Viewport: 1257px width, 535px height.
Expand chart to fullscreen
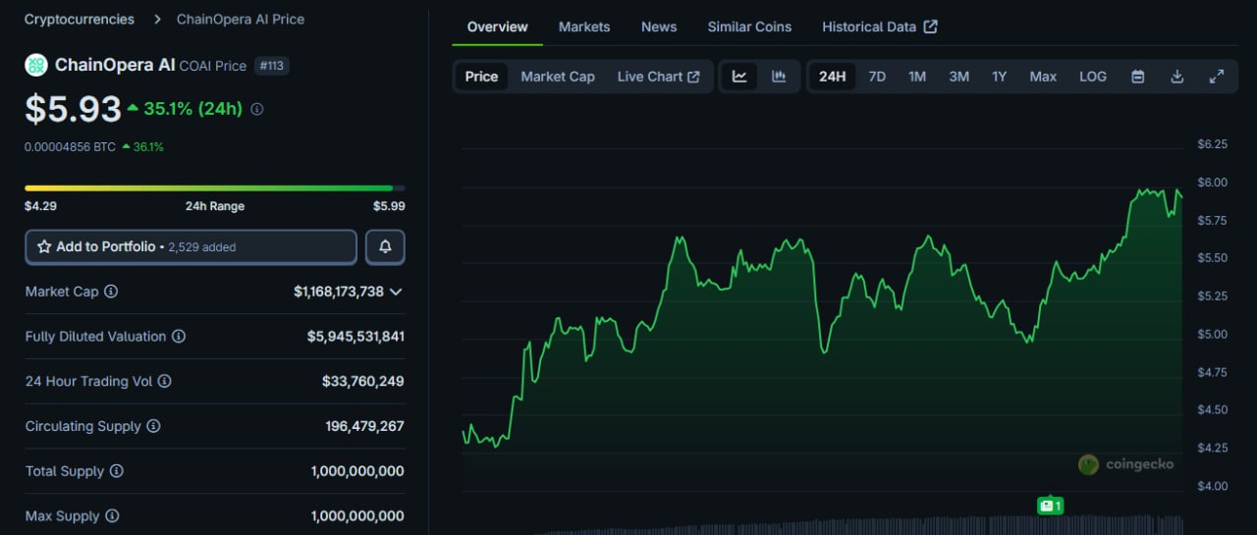(x=1216, y=77)
